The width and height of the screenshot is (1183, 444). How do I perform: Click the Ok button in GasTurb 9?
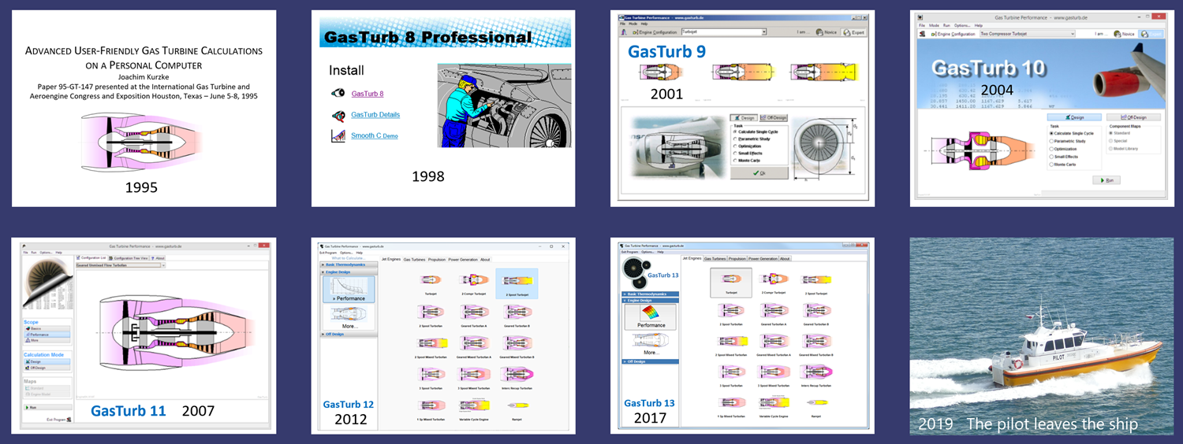click(759, 173)
